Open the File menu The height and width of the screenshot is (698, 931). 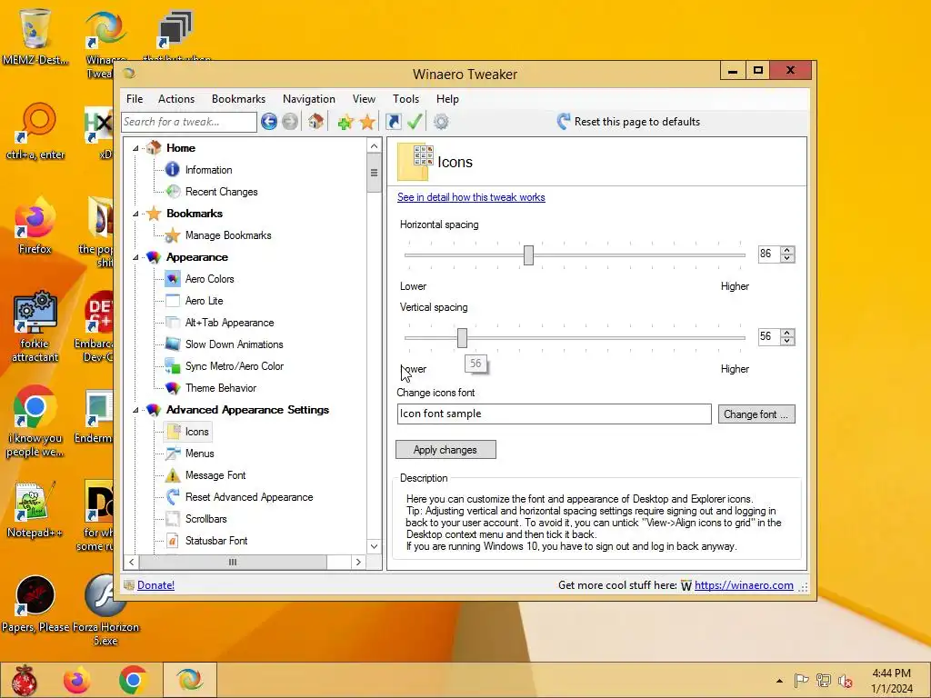(x=135, y=99)
